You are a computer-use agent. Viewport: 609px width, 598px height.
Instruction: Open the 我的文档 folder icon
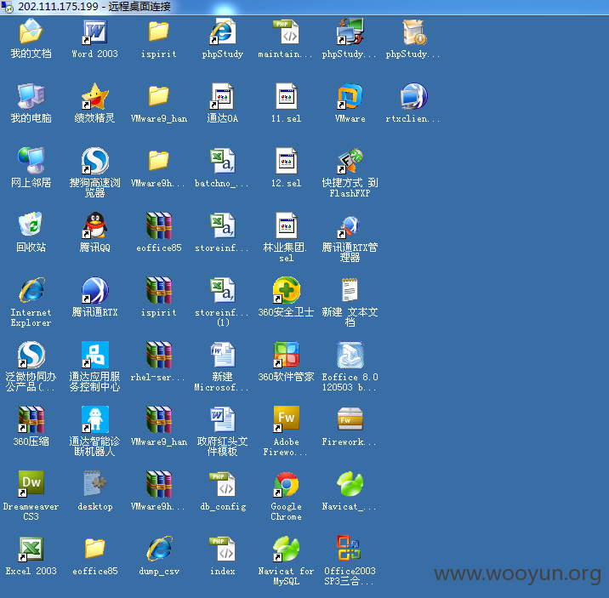(x=31, y=31)
